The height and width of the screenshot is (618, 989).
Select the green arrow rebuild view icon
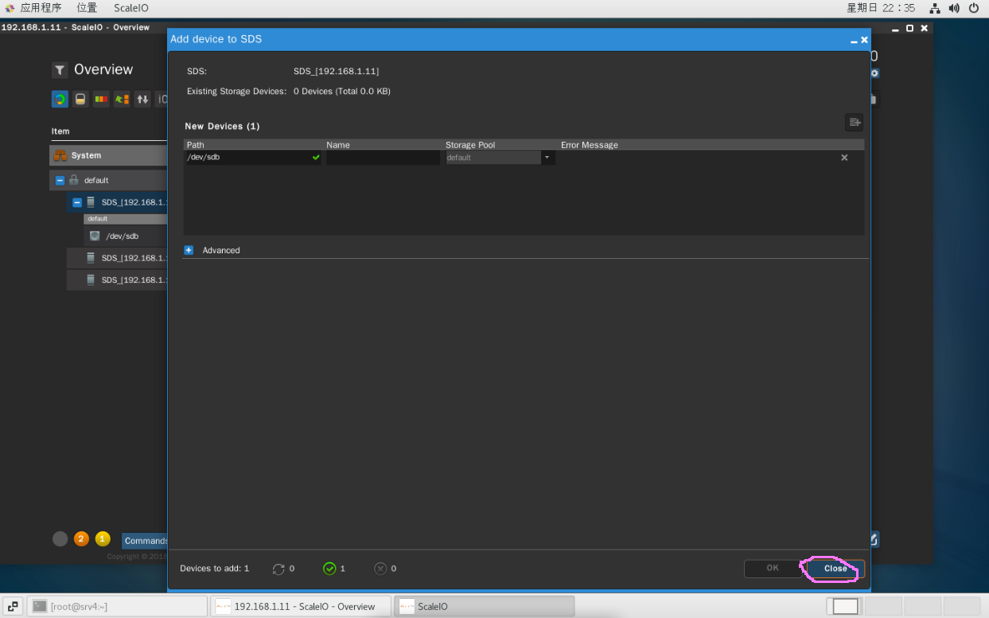click(122, 100)
